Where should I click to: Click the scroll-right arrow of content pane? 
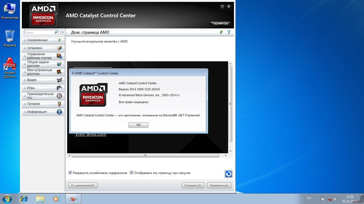tap(226, 155)
